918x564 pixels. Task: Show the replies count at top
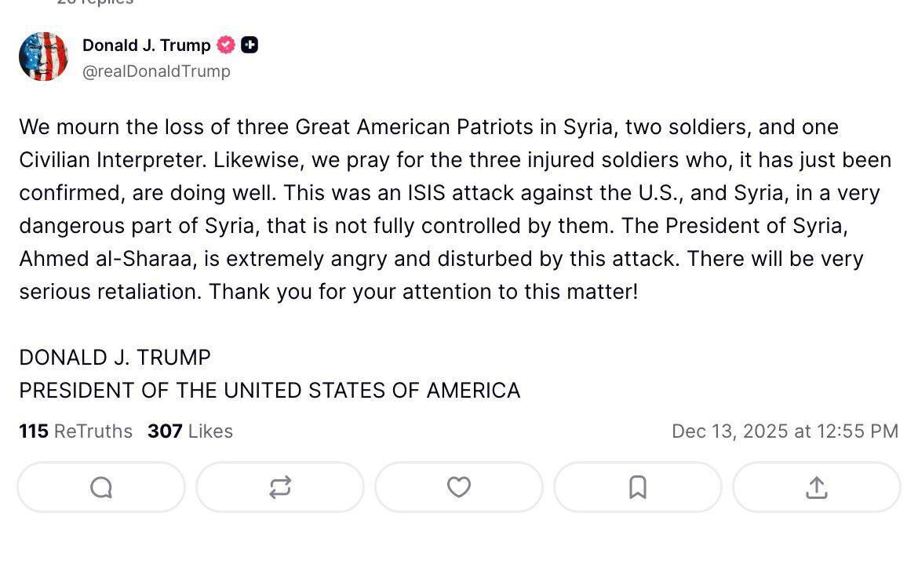click(x=94, y=2)
